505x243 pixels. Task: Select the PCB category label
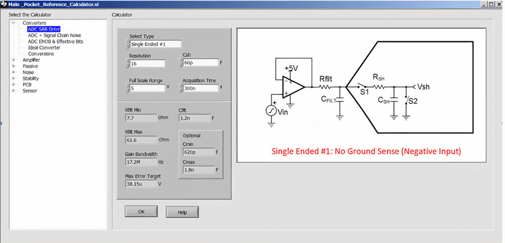click(27, 85)
